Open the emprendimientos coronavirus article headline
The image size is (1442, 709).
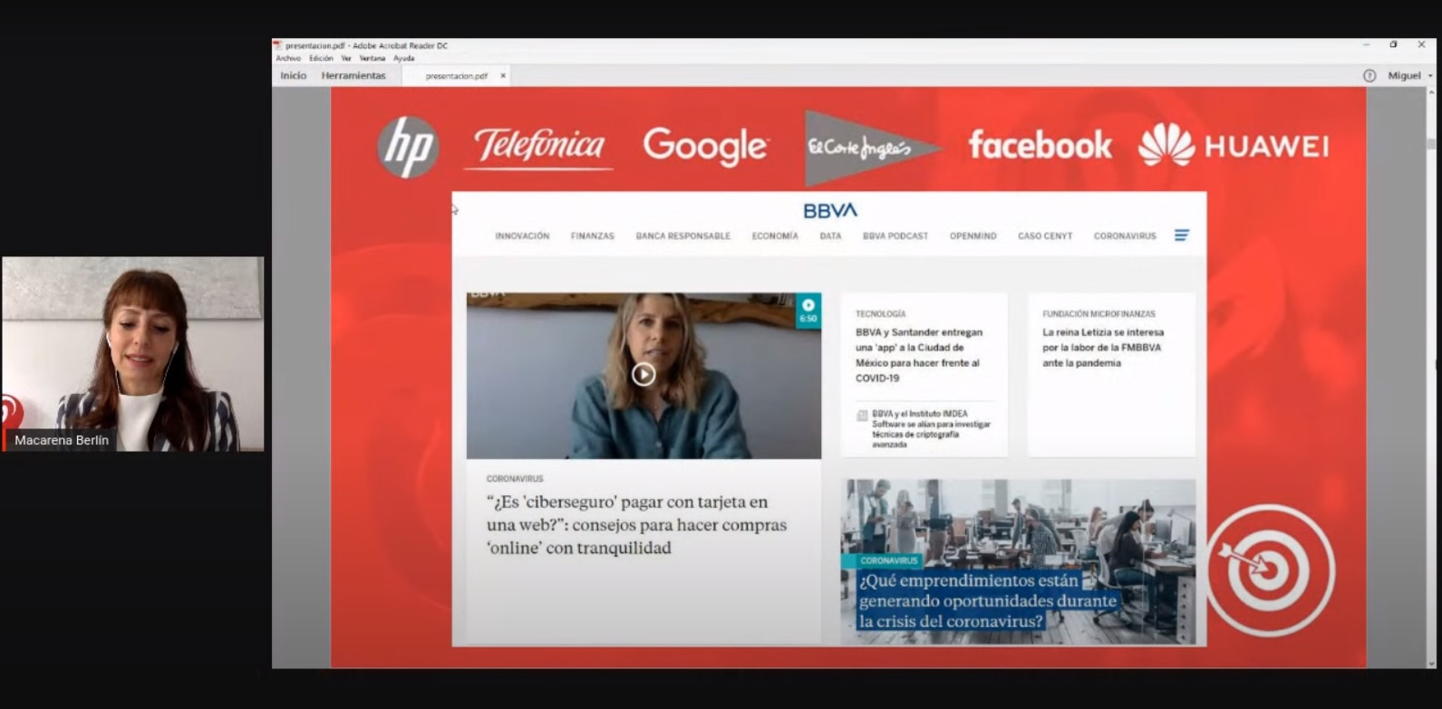click(x=987, y=601)
